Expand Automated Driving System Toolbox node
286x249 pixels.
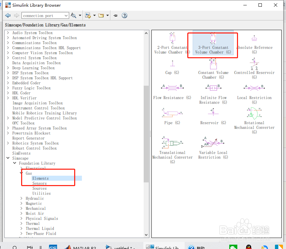click(8, 37)
